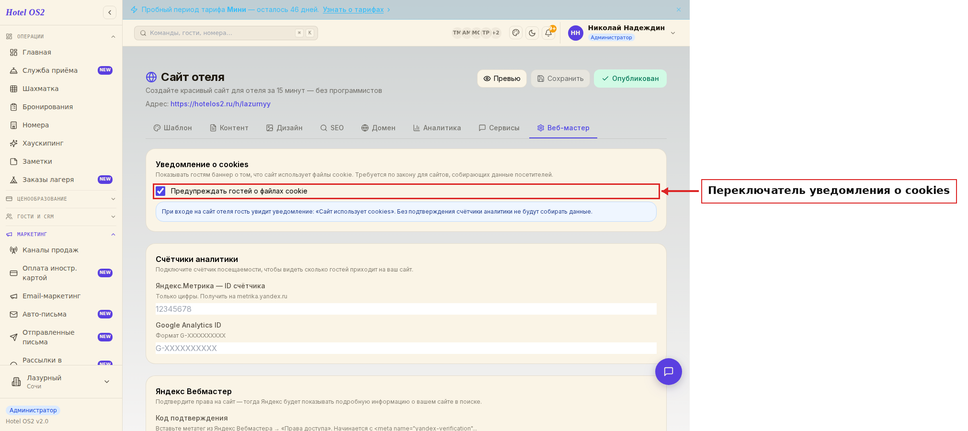Open Заметки in the sidebar
The width and height of the screenshot is (968, 431).
point(61,161)
